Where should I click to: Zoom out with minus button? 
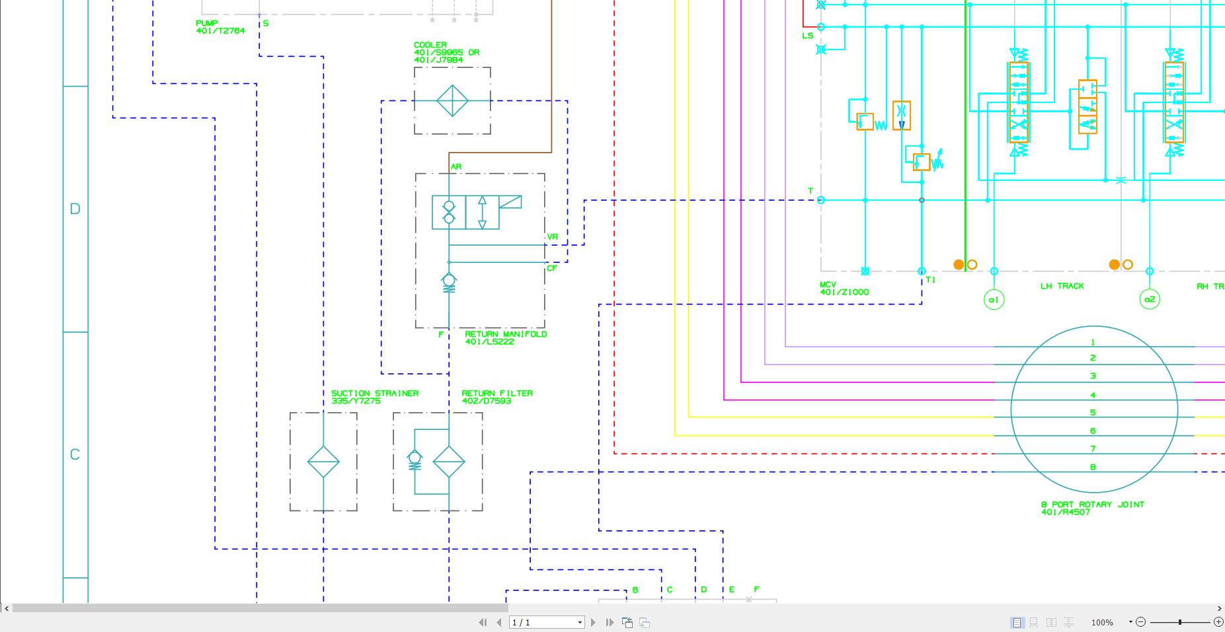pyautogui.click(x=1141, y=622)
